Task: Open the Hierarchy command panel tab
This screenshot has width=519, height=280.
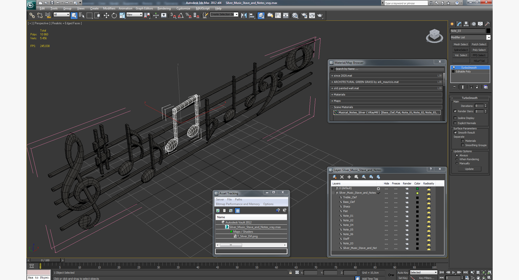Action: [x=466, y=24]
